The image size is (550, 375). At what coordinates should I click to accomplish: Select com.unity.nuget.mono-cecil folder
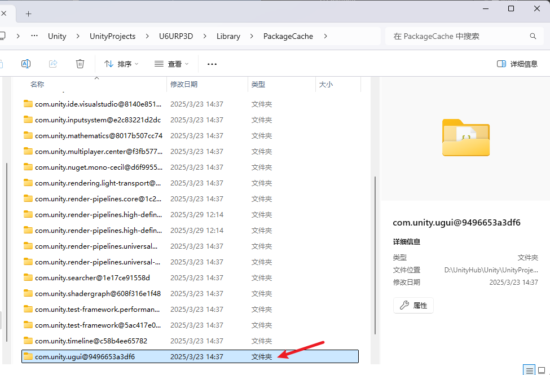point(190,167)
